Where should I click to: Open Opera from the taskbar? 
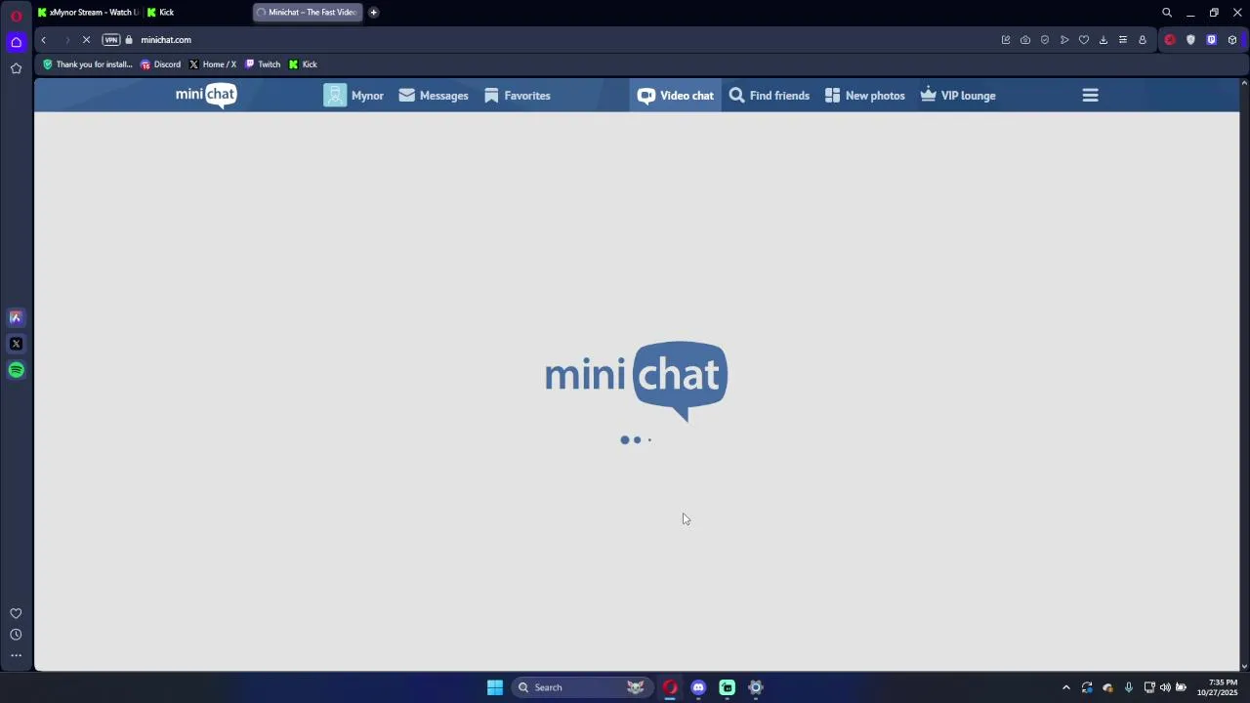coord(670,687)
